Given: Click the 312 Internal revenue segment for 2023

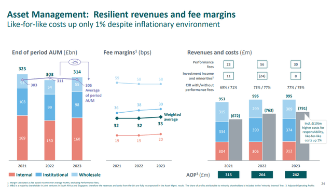Looking at the screenshot, I should pyautogui.click(x=289, y=151).
